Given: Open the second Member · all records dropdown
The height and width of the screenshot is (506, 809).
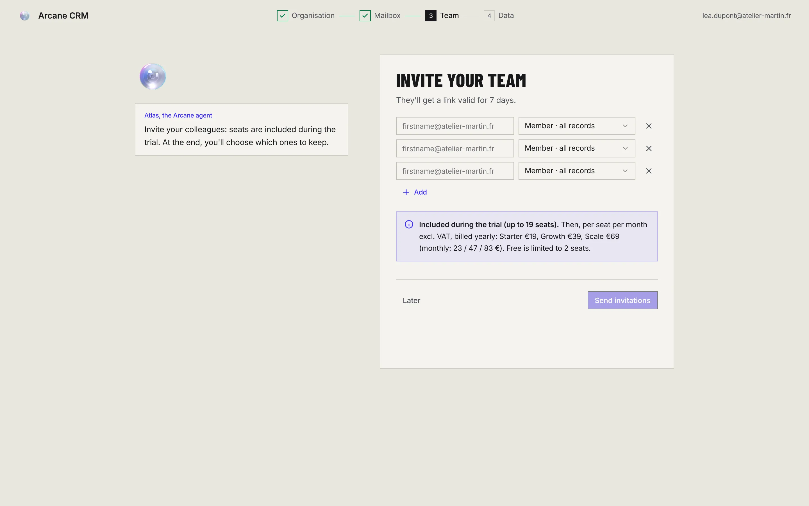Looking at the screenshot, I should coord(577,148).
